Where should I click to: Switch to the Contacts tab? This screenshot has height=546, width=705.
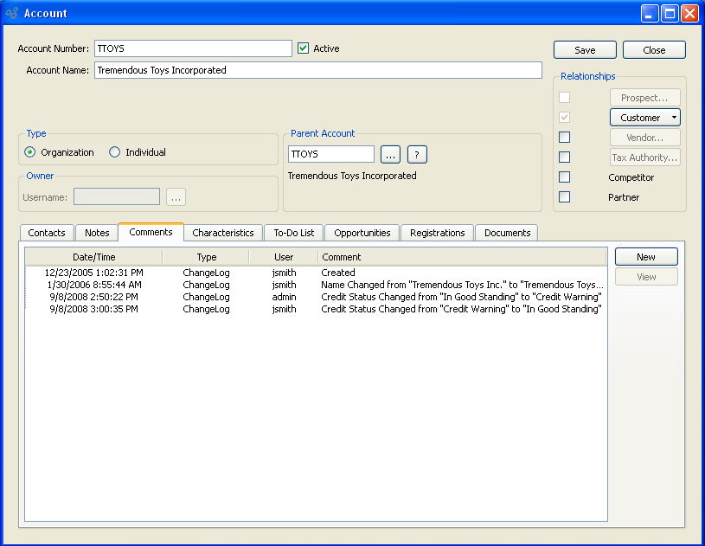pyautogui.click(x=47, y=233)
